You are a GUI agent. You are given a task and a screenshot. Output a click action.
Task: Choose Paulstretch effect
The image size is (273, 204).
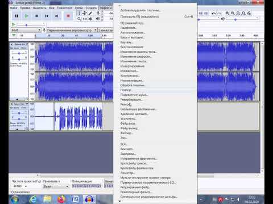155,28
